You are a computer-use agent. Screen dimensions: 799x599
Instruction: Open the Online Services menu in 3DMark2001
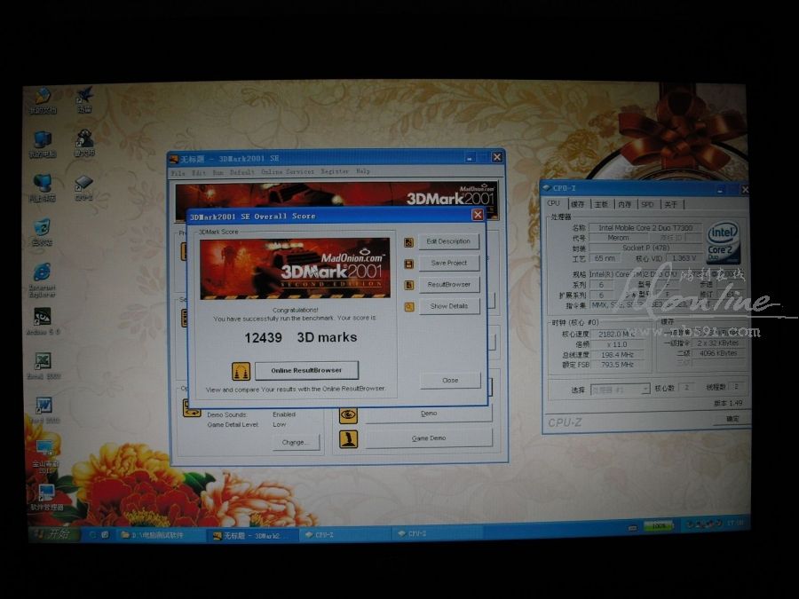pos(287,172)
